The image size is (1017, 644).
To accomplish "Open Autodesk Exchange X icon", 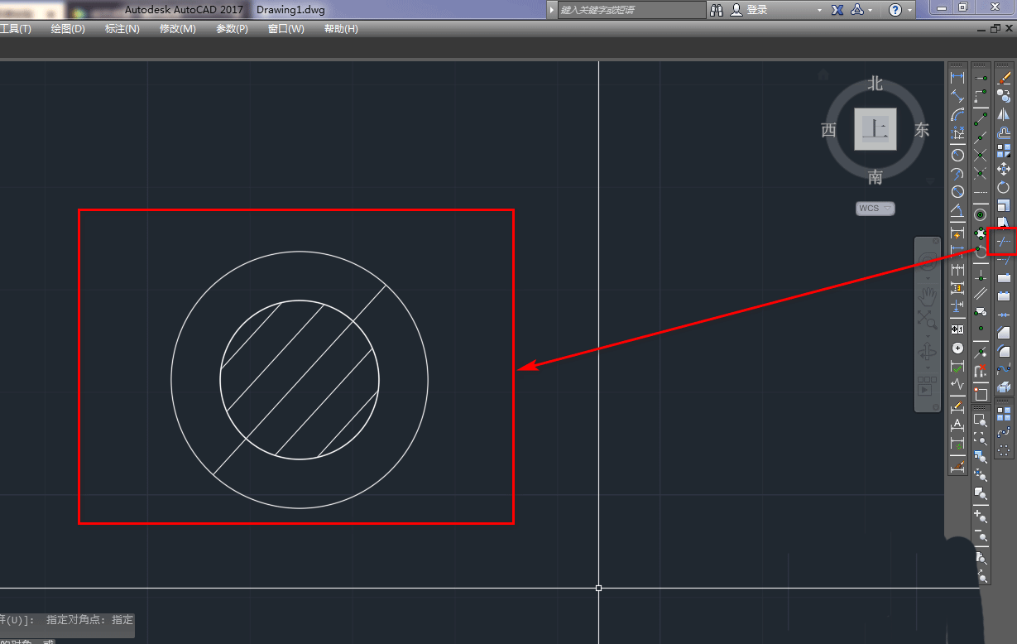I will pos(837,10).
